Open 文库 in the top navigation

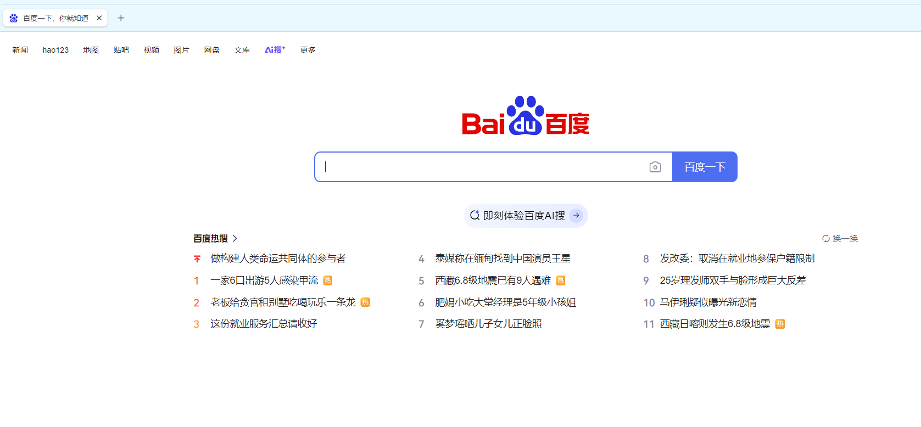tap(242, 50)
